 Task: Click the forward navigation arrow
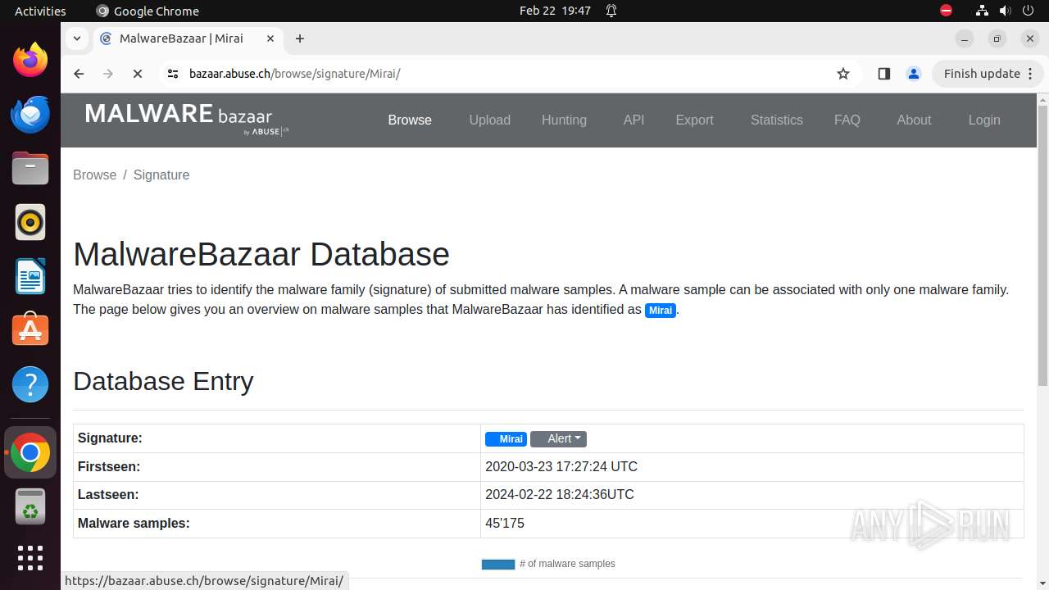pos(108,74)
